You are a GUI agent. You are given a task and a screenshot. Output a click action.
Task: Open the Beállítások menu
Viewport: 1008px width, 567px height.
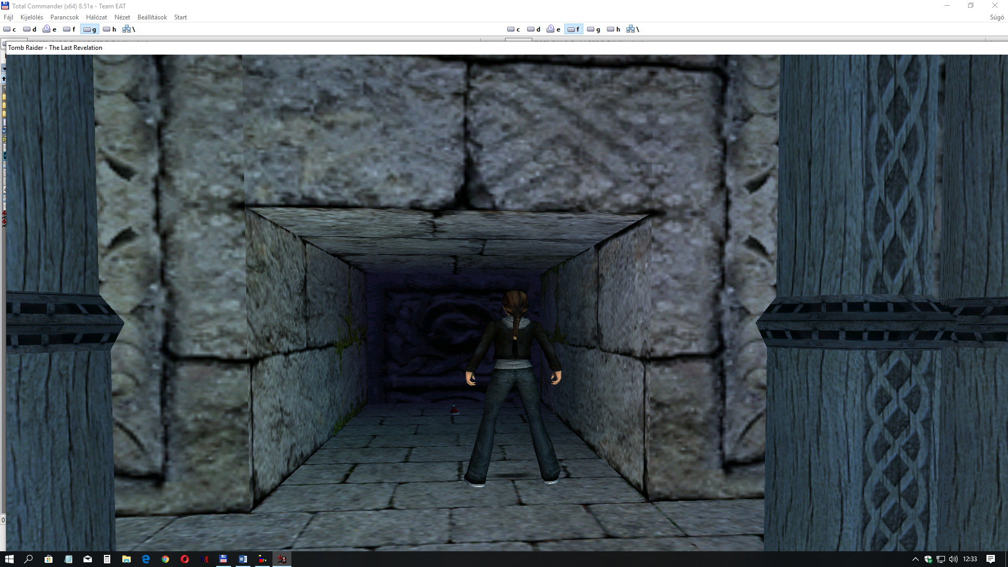152,17
